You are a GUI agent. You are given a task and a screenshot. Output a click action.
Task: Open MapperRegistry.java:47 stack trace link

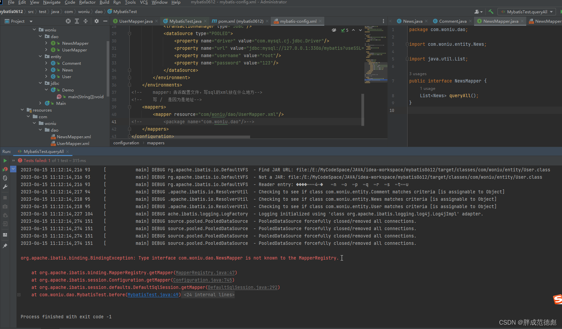point(205,273)
